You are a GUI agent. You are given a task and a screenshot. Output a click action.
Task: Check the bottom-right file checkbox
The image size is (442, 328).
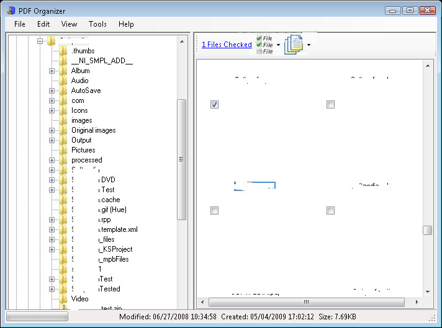coord(330,210)
